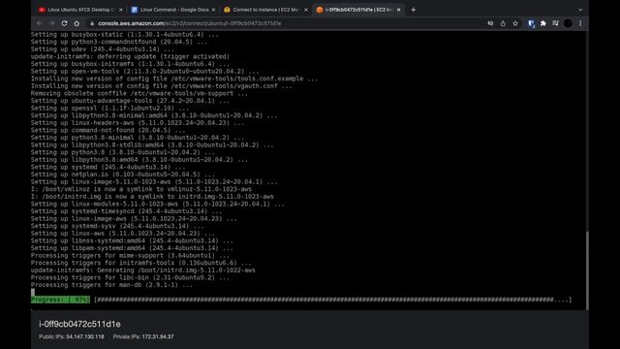Click line 'Setting up open-vm-tools'
Viewport: 620px width, 349px height.
(144, 71)
